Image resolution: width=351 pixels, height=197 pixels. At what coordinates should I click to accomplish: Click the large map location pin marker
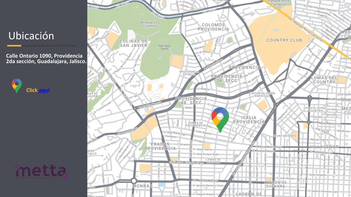(x=220, y=120)
